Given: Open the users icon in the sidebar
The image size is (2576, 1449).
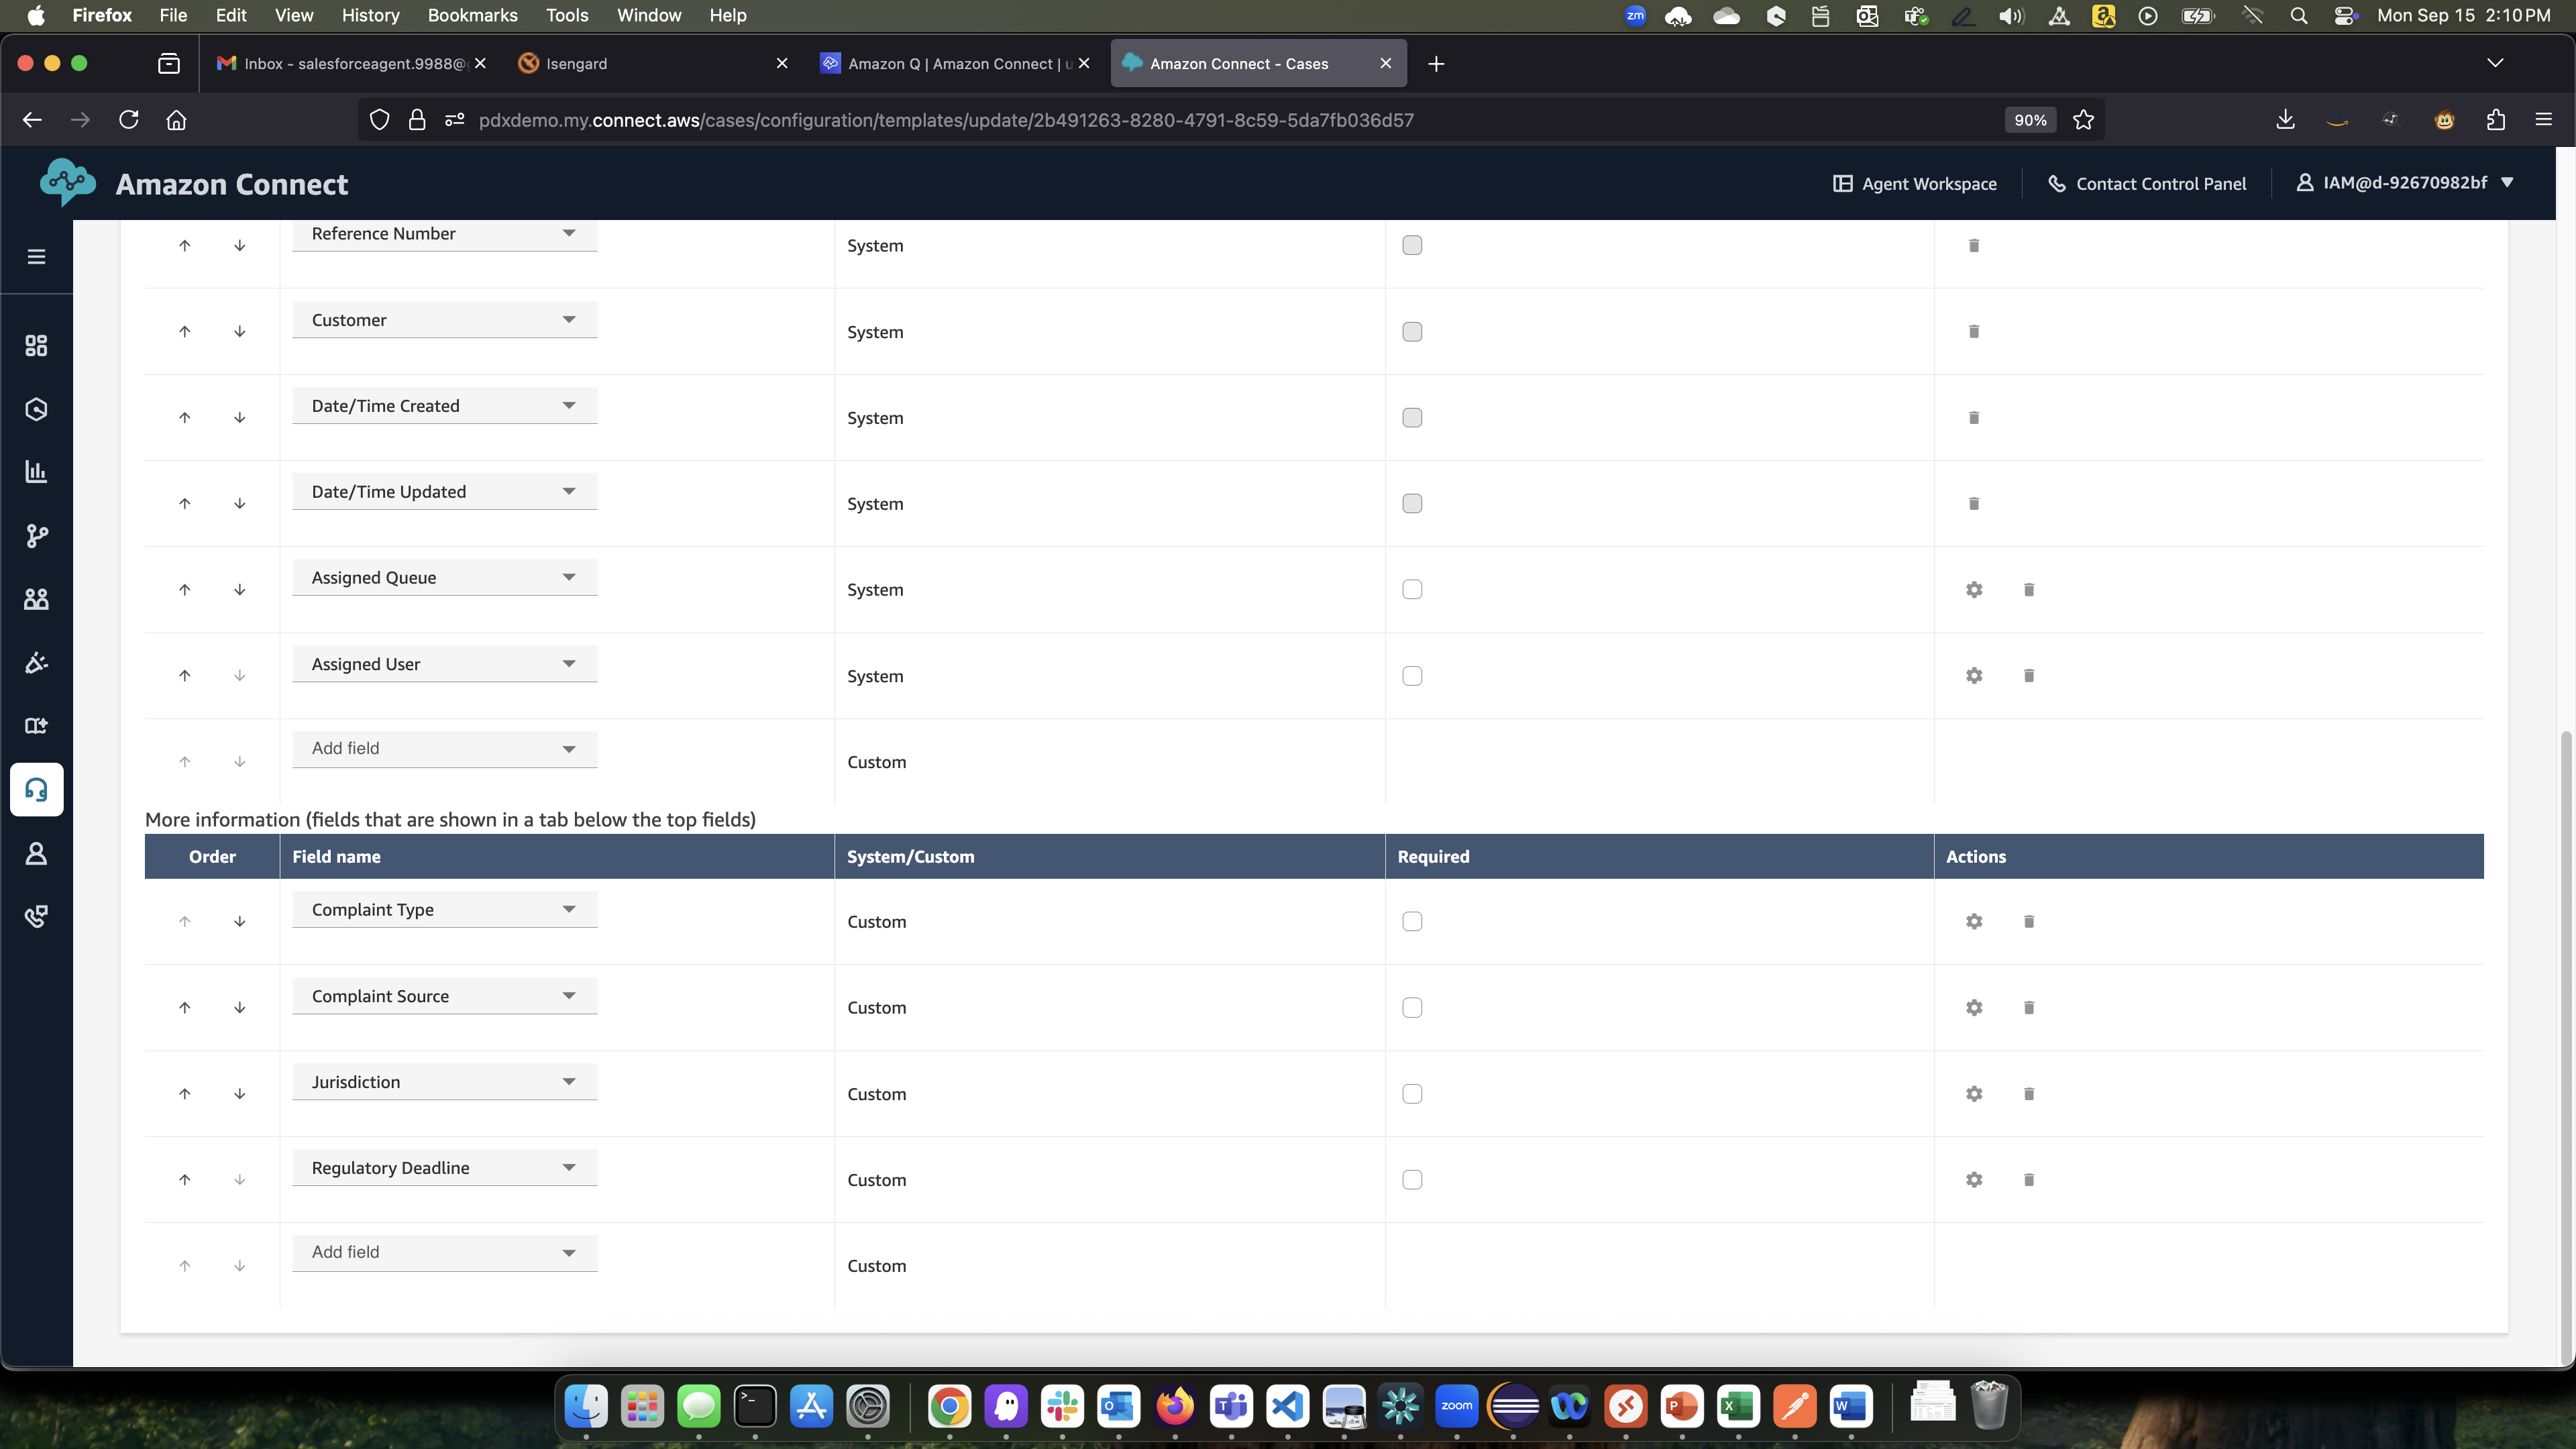Looking at the screenshot, I should click(x=36, y=599).
